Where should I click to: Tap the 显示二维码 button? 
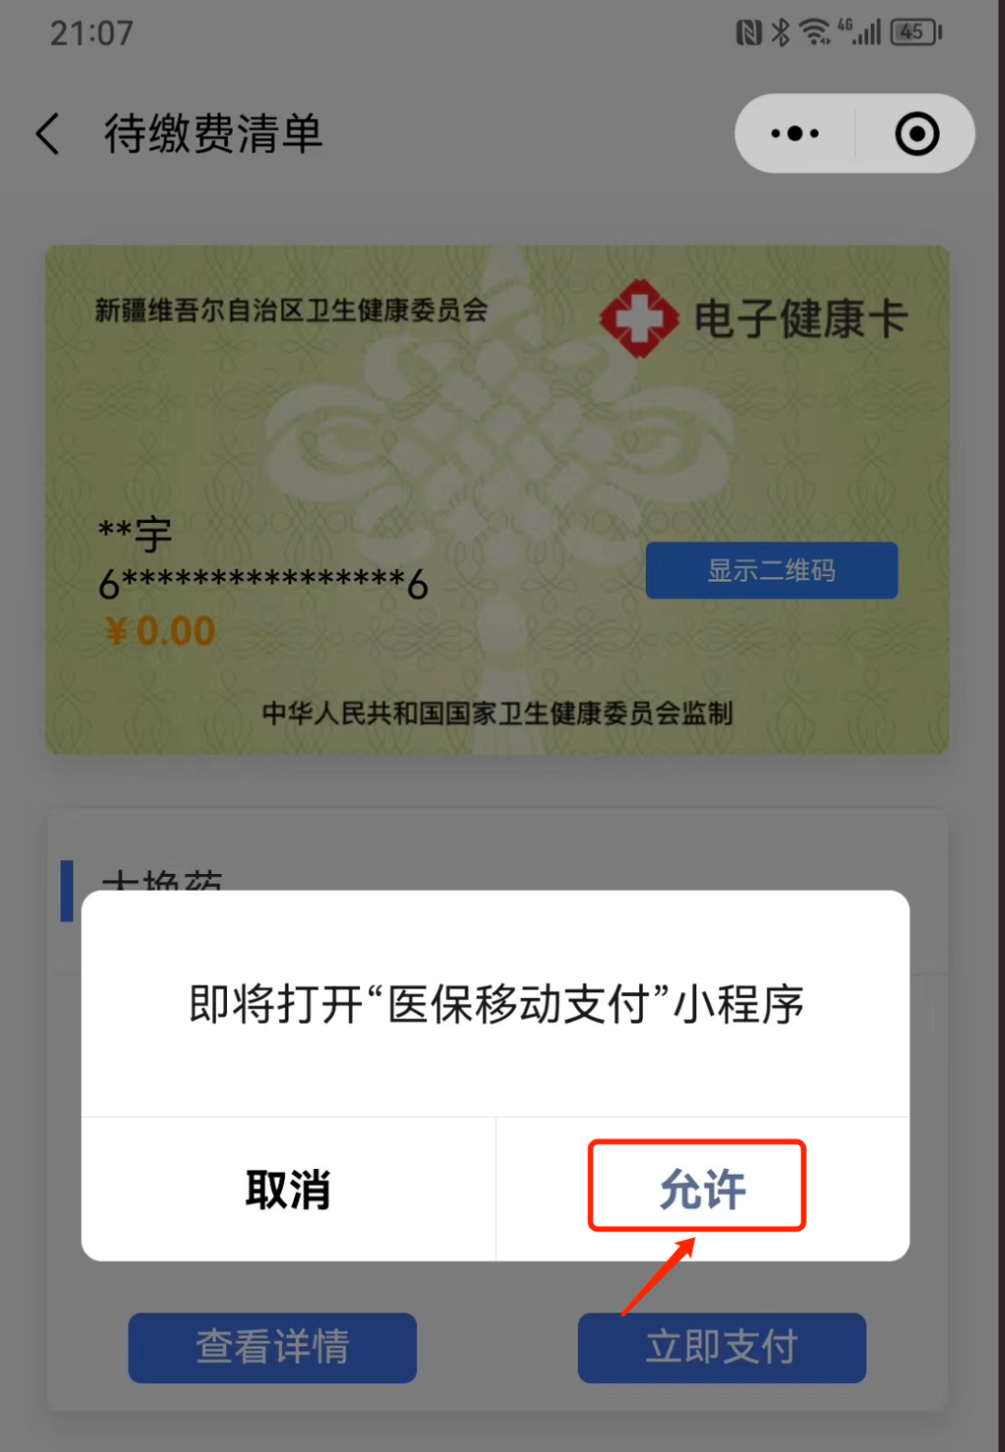771,571
